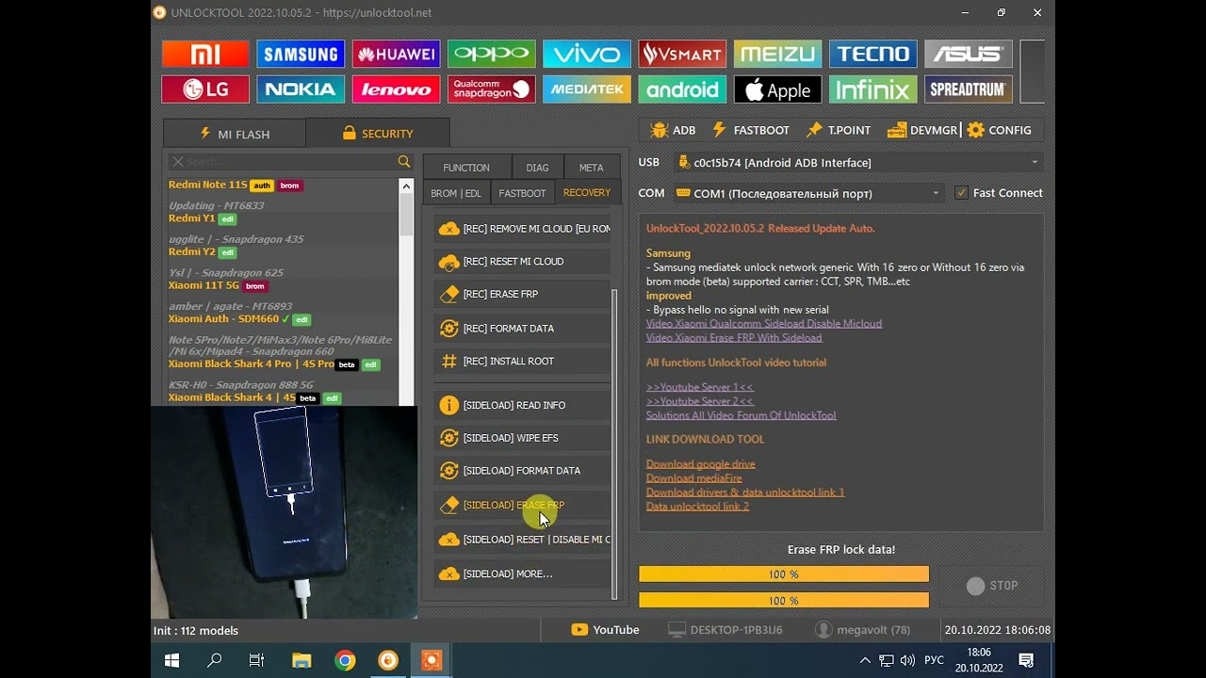The image size is (1206, 678).
Task: Select the Vsmart brand logo
Action: tap(682, 54)
